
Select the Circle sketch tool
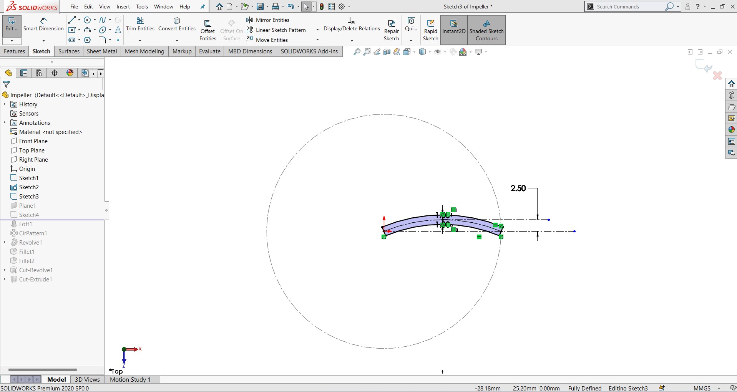click(x=88, y=20)
